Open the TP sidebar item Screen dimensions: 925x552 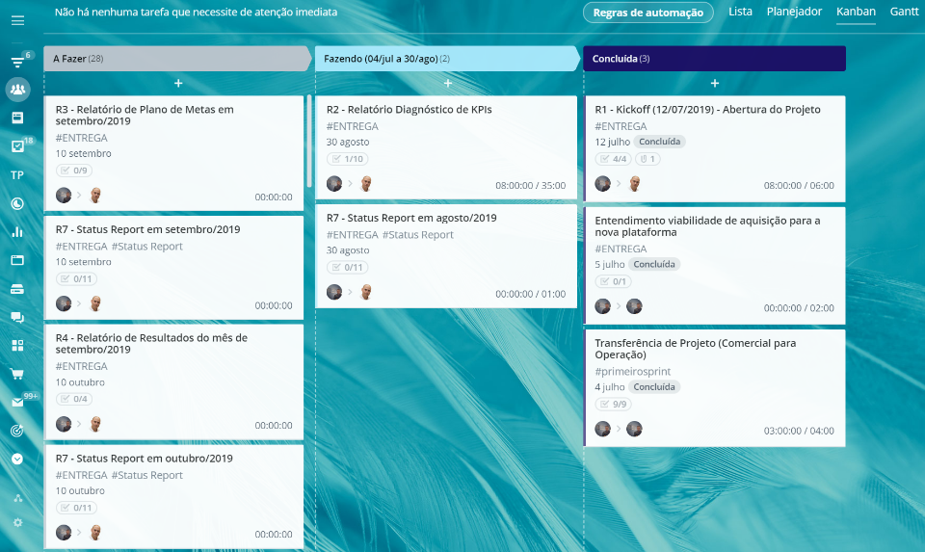click(17, 175)
